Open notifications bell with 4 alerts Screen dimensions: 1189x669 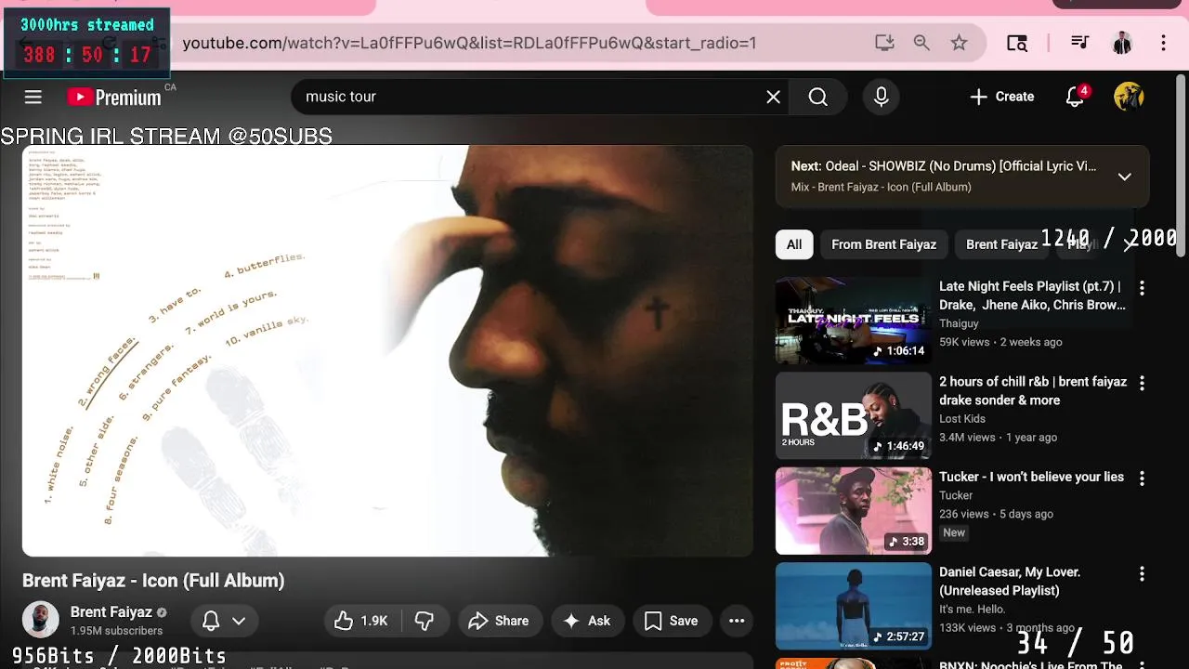click(1076, 97)
